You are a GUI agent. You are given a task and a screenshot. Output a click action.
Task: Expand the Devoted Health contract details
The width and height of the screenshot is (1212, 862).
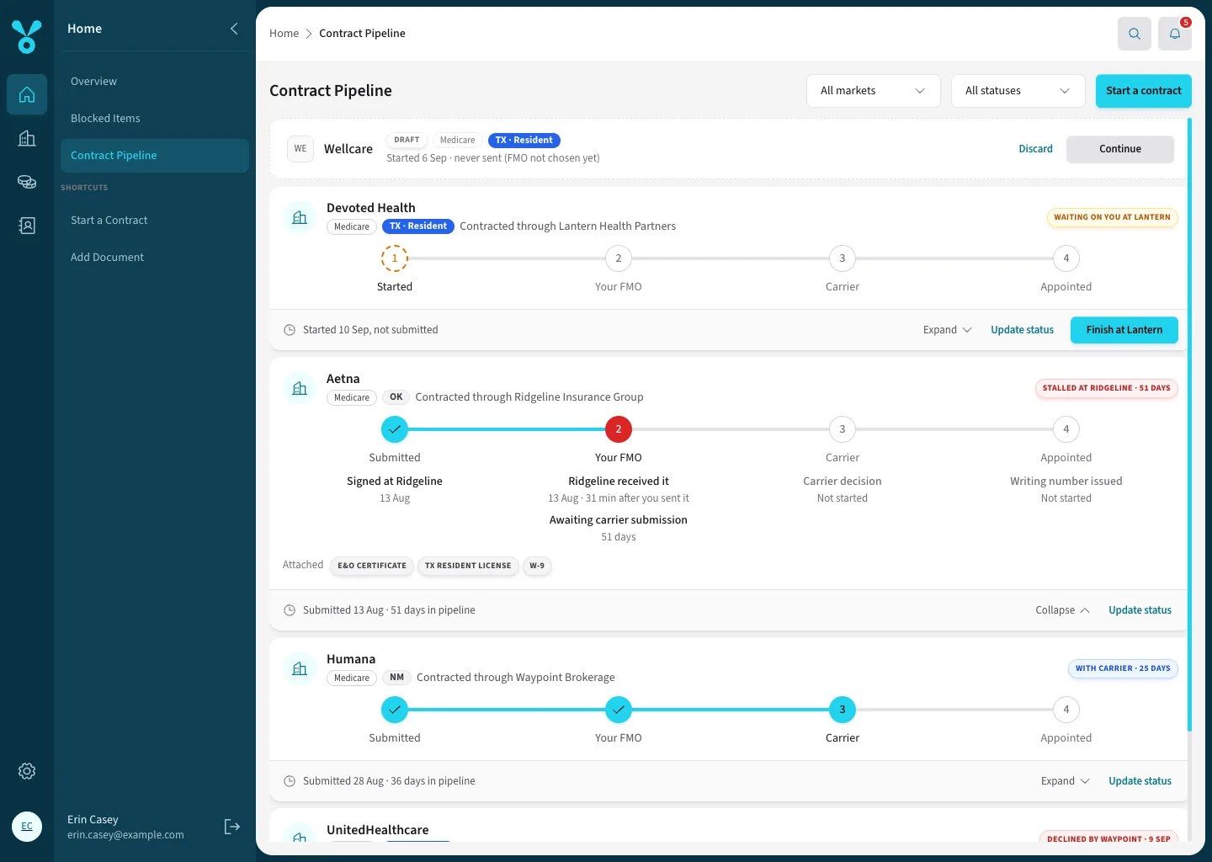coord(947,330)
